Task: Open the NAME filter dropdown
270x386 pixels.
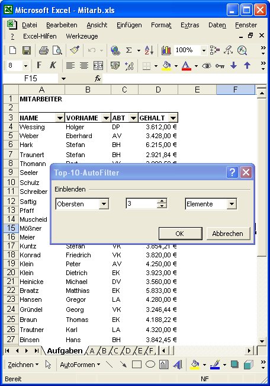Action: 60,118
